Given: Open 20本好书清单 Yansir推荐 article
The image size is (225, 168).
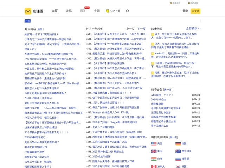Looking at the screenshot, I should [x=49, y=54].
